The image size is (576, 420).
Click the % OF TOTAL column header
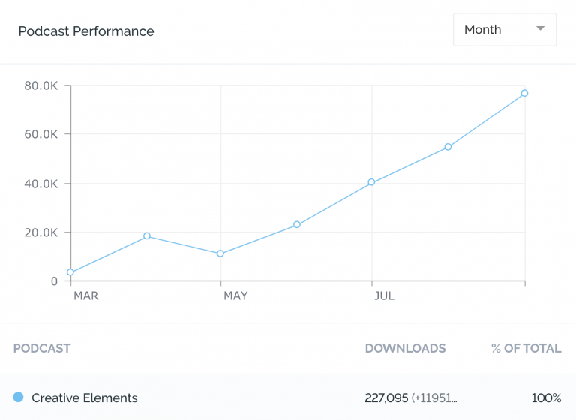[x=526, y=348]
